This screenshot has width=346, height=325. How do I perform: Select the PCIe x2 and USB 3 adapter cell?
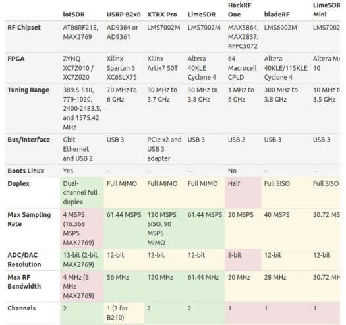pos(164,149)
